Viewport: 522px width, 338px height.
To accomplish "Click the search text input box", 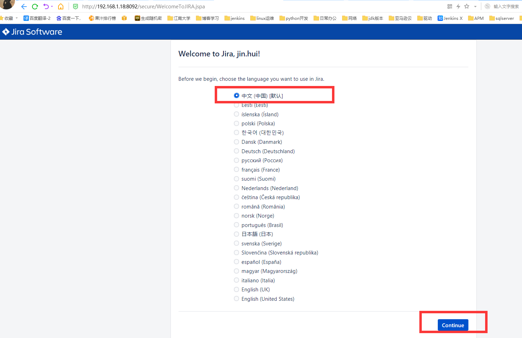I will 506,7.
